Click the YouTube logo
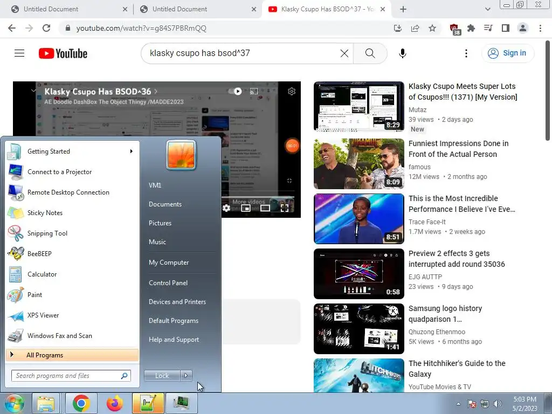This screenshot has width=552, height=414. tap(63, 53)
